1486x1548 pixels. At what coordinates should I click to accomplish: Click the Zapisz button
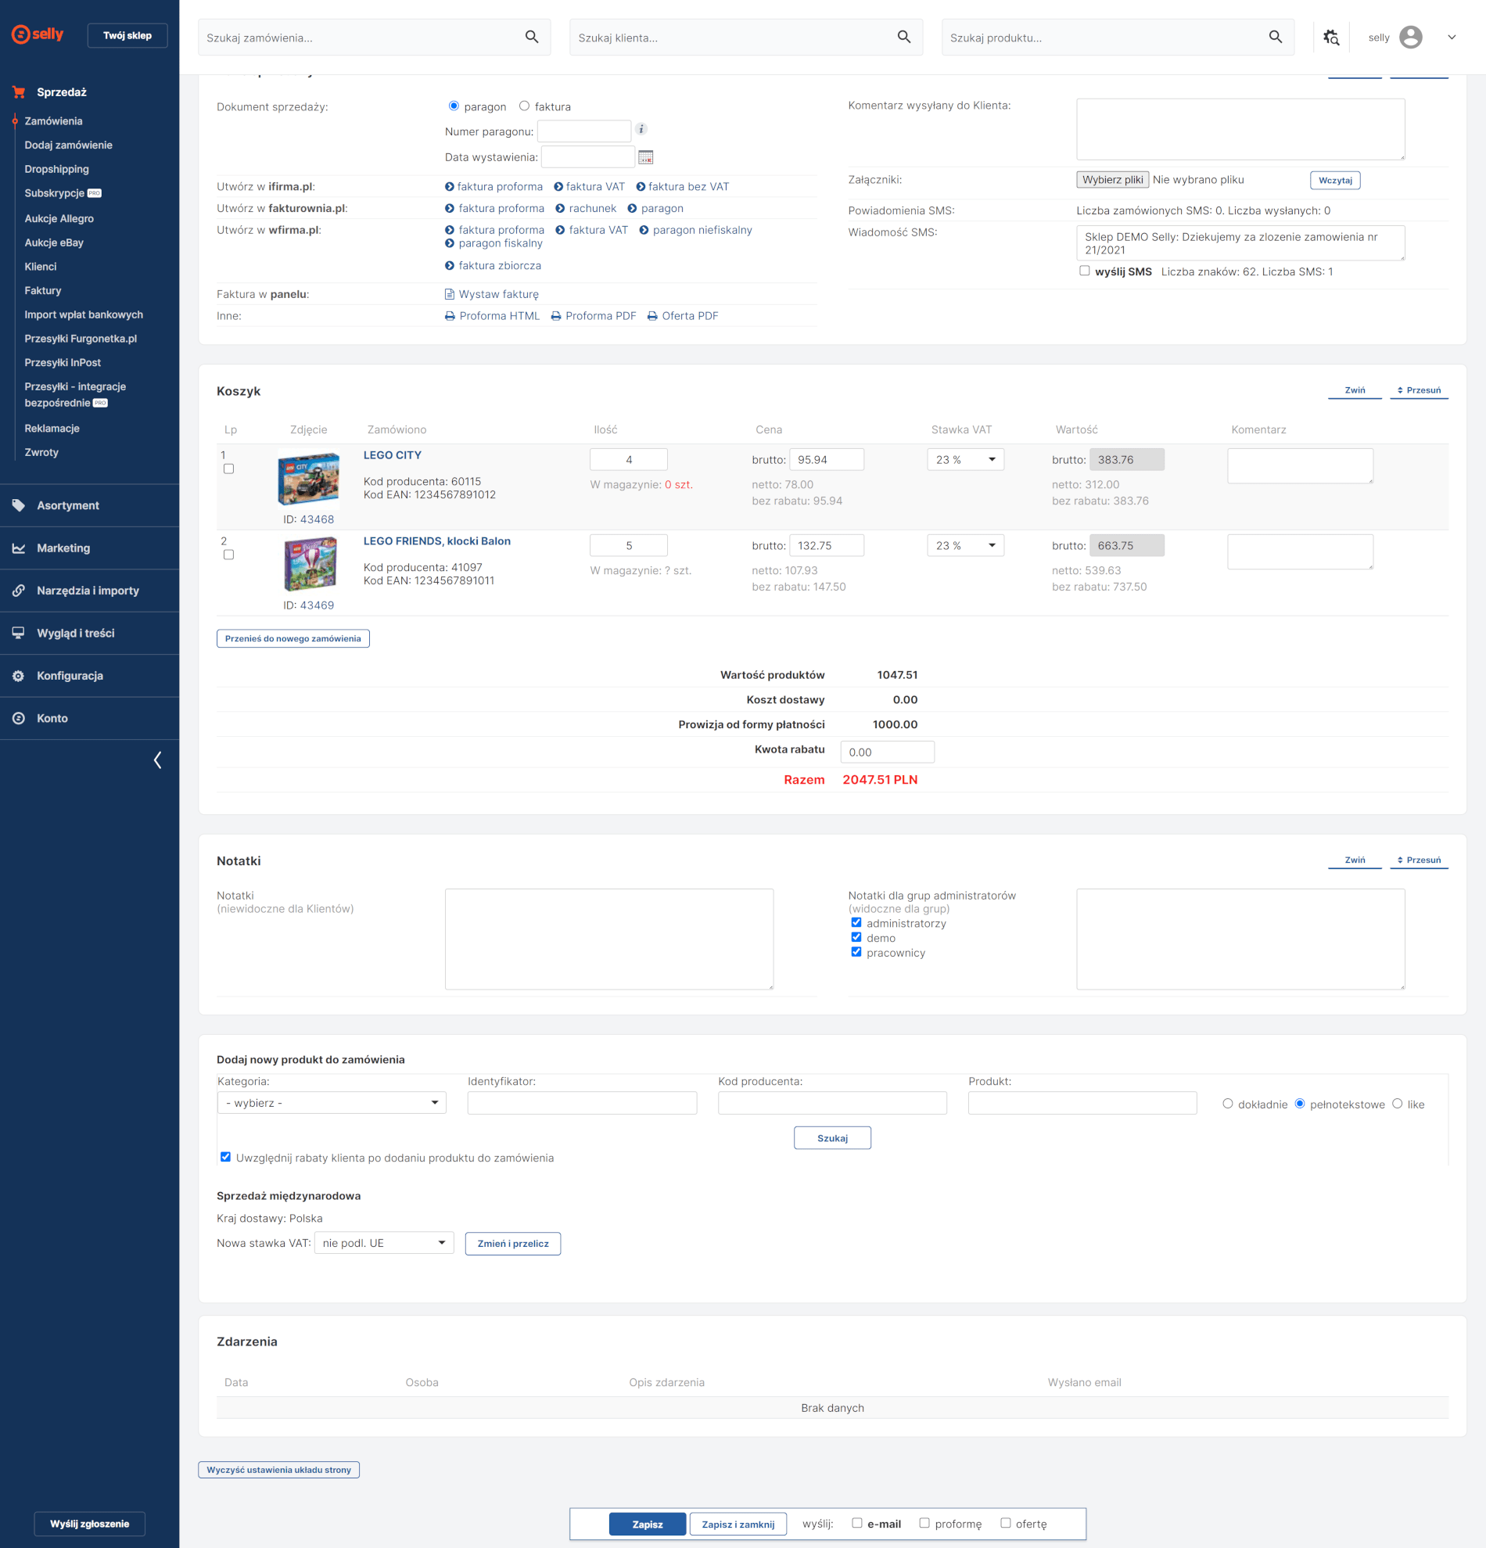[648, 1525]
